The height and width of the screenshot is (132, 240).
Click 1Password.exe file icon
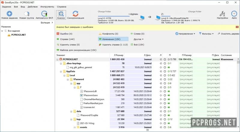tap(81, 95)
